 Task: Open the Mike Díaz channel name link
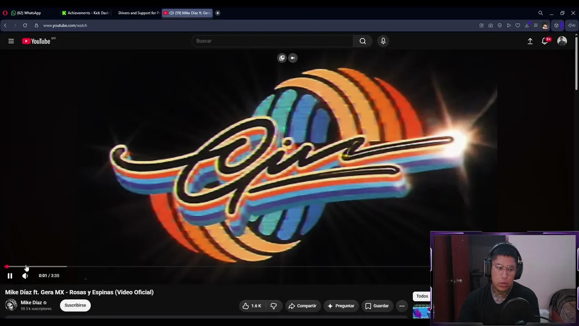pos(31,303)
